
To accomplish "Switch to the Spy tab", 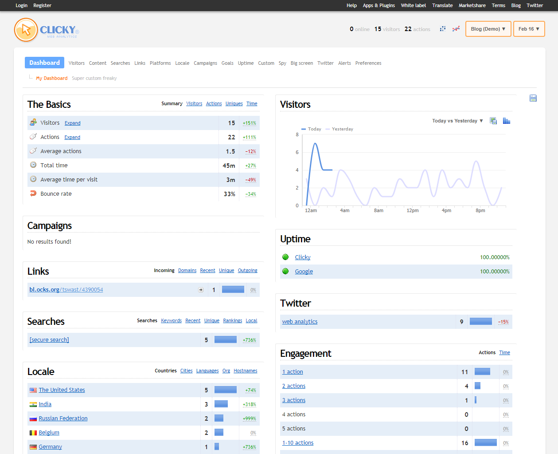I will click(282, 63).
